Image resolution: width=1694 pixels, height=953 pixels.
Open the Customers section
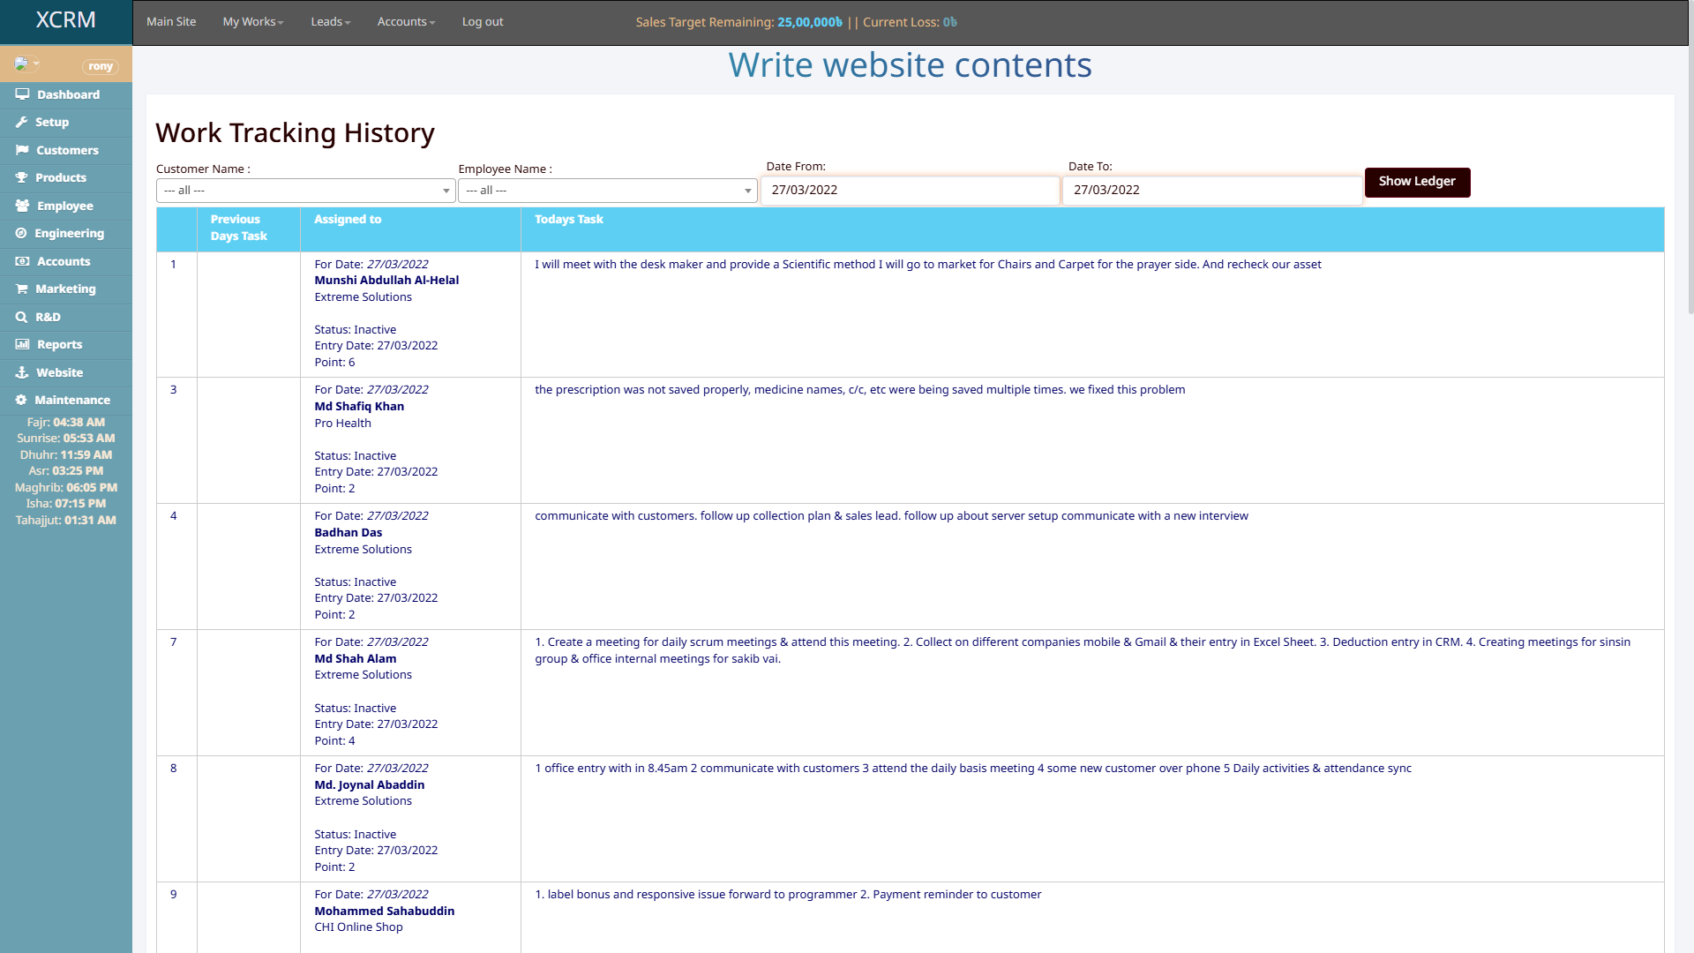point(65,150)
